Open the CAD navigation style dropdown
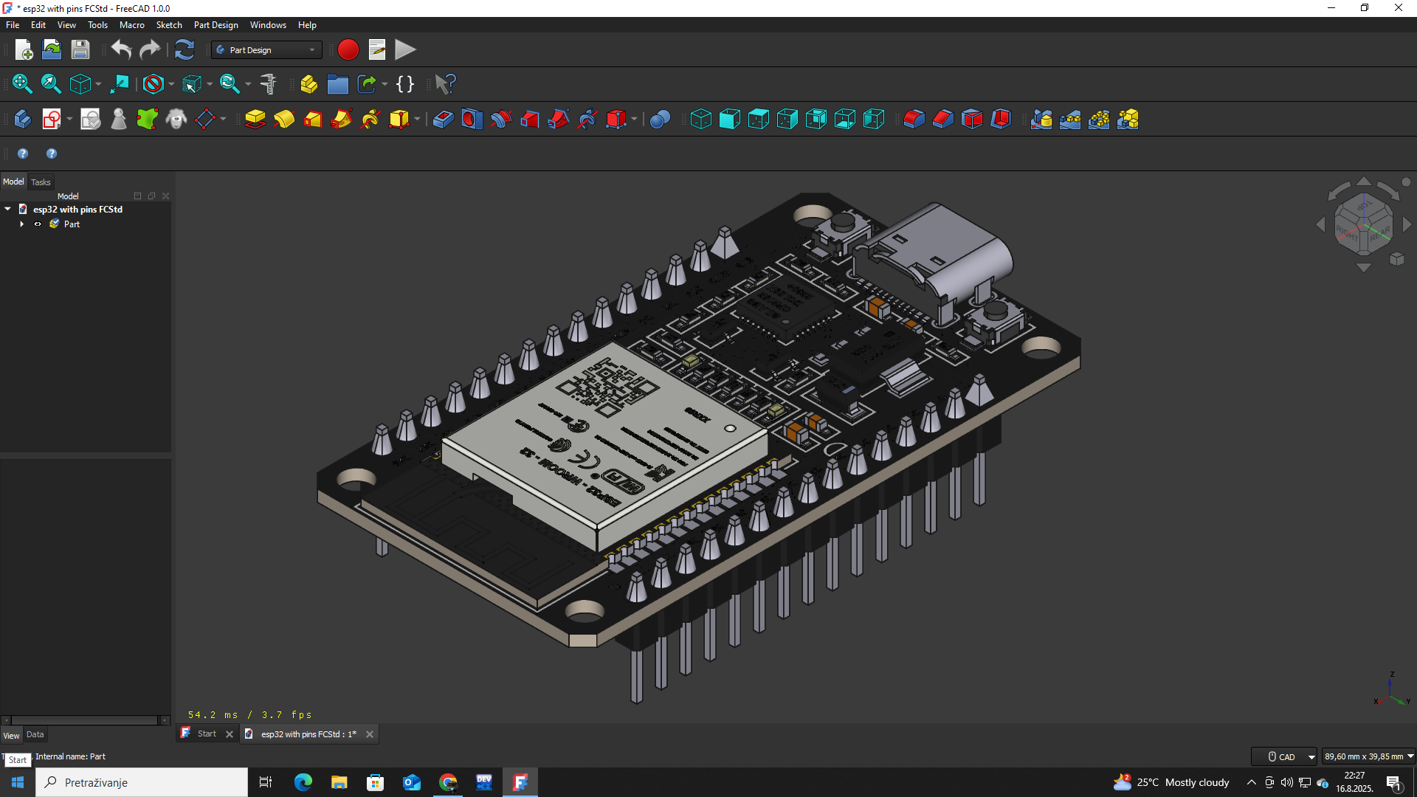 [x=1285, y=756]
